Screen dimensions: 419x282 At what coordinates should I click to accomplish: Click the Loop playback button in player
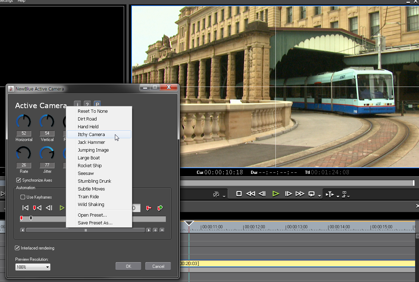312,194
